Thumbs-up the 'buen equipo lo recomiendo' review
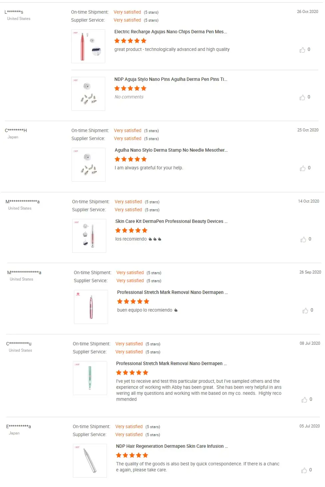 click(x=305, y=311)
